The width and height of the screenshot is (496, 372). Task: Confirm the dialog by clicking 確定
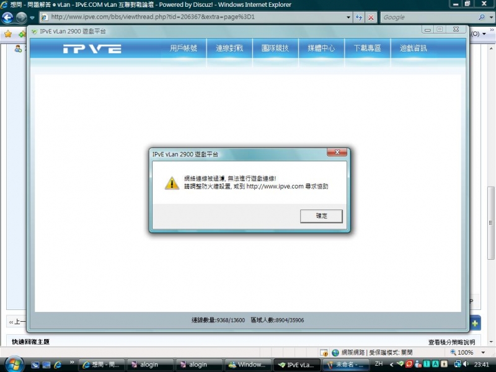click(321, 216)
